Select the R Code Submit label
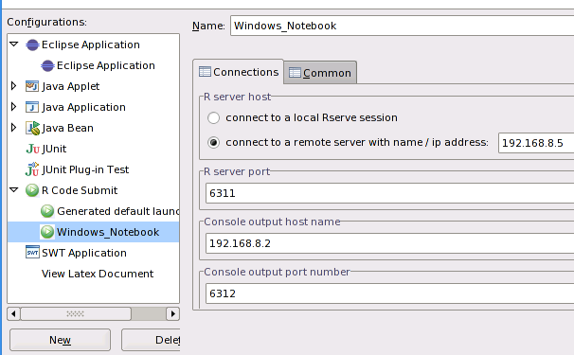The width and height of the screenshot is (574, 355). 80,190
